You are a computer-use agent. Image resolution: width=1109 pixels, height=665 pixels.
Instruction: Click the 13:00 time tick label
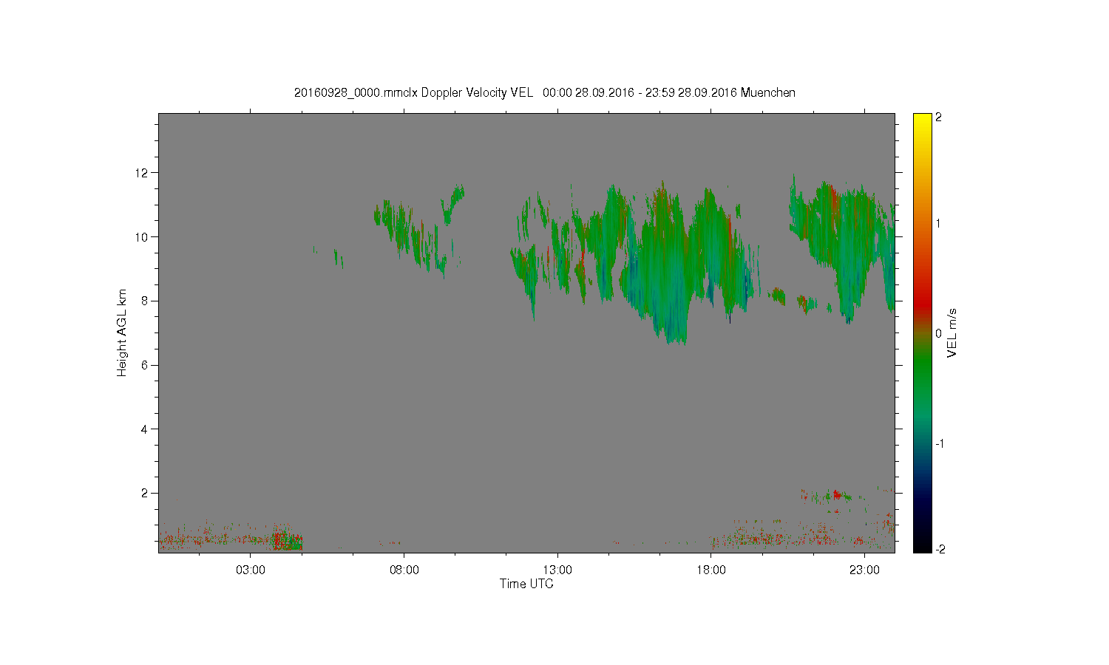tap(557, 570)
